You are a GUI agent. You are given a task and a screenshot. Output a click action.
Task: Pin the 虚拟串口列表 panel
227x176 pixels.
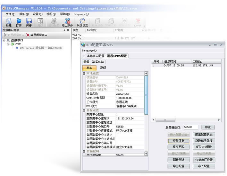click(64, 30)
